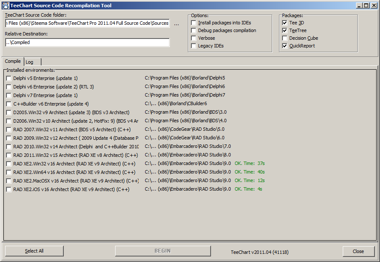Click the TeeChart Source Code folder field

87,23
